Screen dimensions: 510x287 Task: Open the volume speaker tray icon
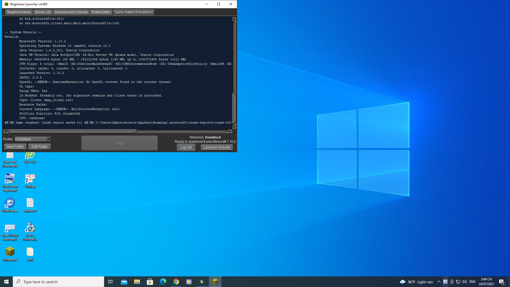click(x=465, y=282)
